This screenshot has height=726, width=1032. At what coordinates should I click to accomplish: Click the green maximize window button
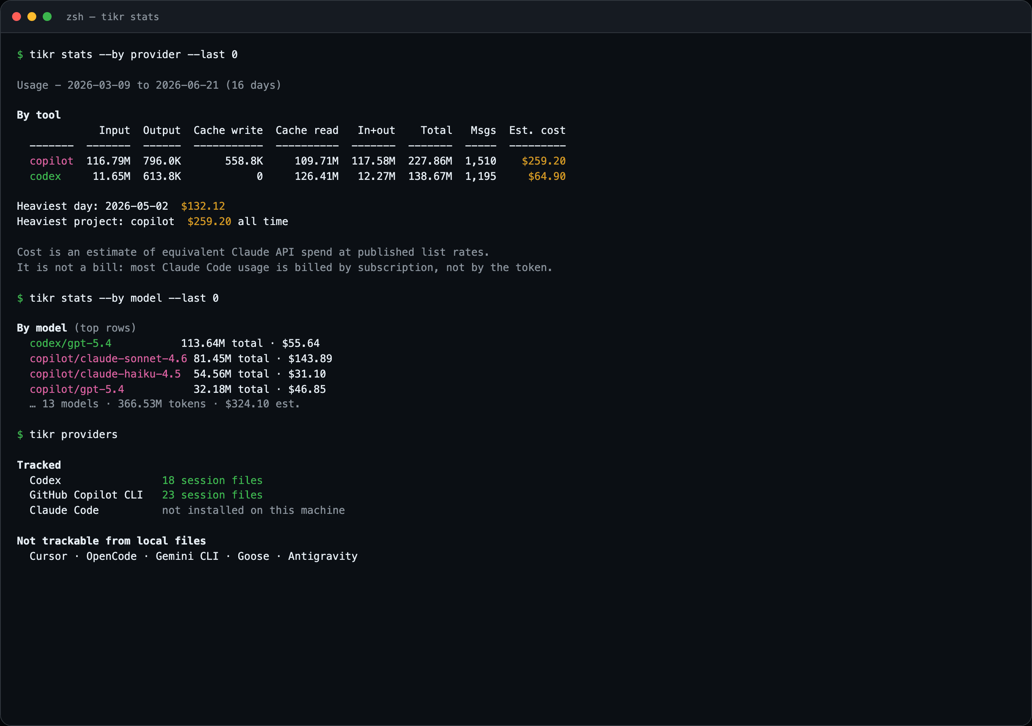(x=47, y=17)
